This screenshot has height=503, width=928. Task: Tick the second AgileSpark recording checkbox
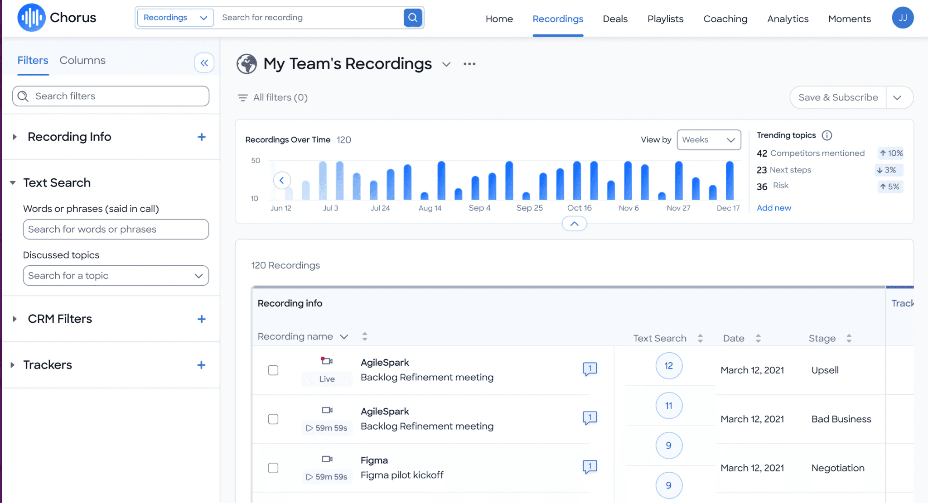point(273,419)
